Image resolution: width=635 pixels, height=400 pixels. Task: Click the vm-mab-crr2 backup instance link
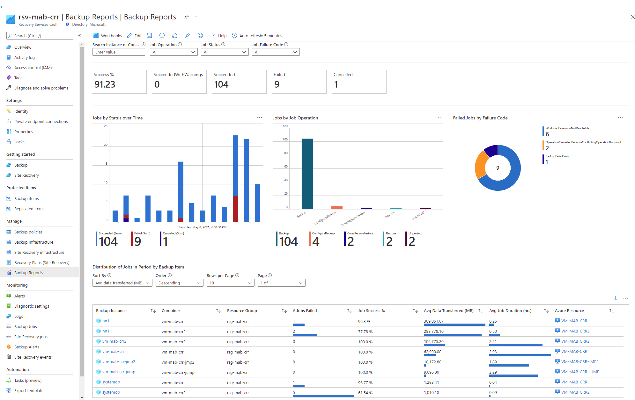tap(113, 341)
